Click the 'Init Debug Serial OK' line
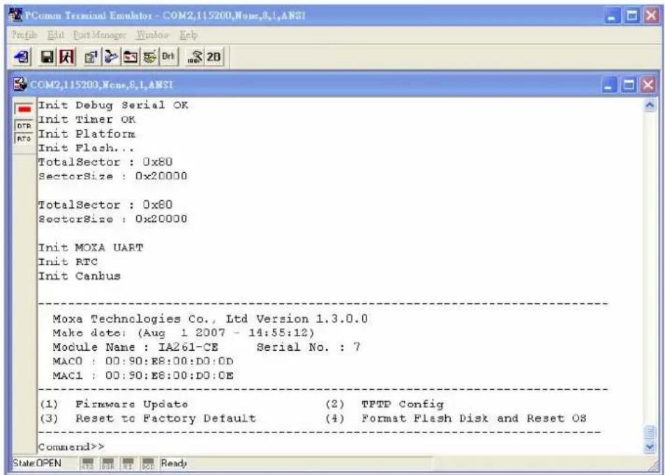Image resolution: width=665 pixels, height=475 pixels. pyautogui.click(x=114, y=105)
